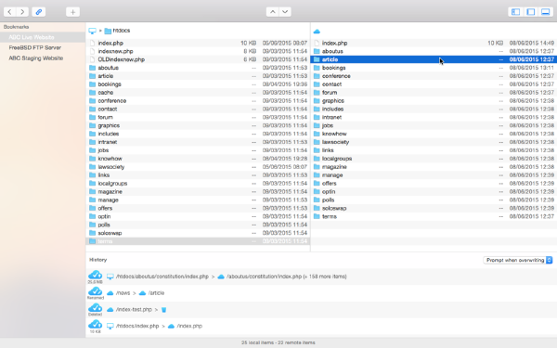Select local file OLDindexnew.php
The width and height of the screenshot is (557, 348).
198,59
